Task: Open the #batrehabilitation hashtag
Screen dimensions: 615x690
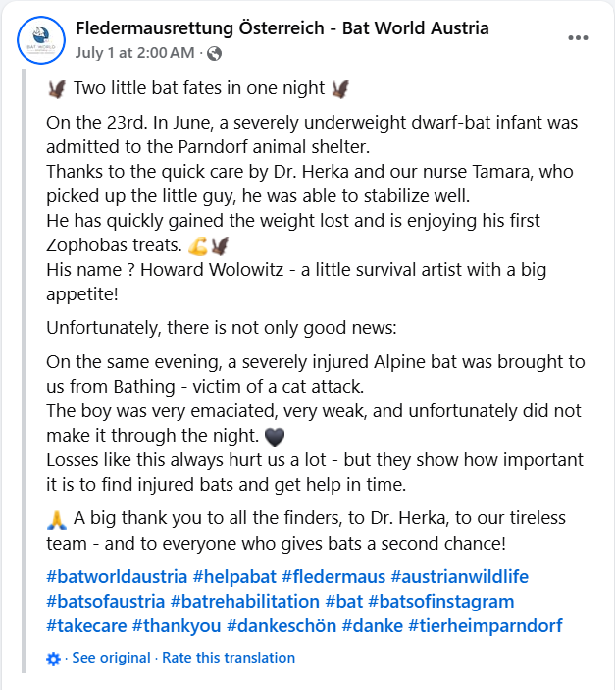Action: pos(244,601)
